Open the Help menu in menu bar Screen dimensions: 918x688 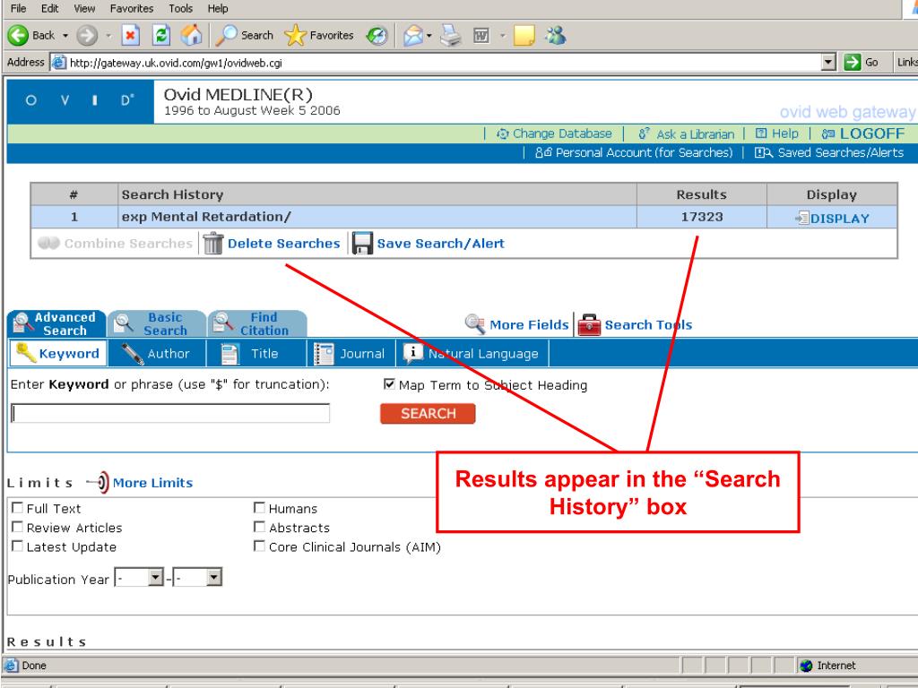pos(218,8)
